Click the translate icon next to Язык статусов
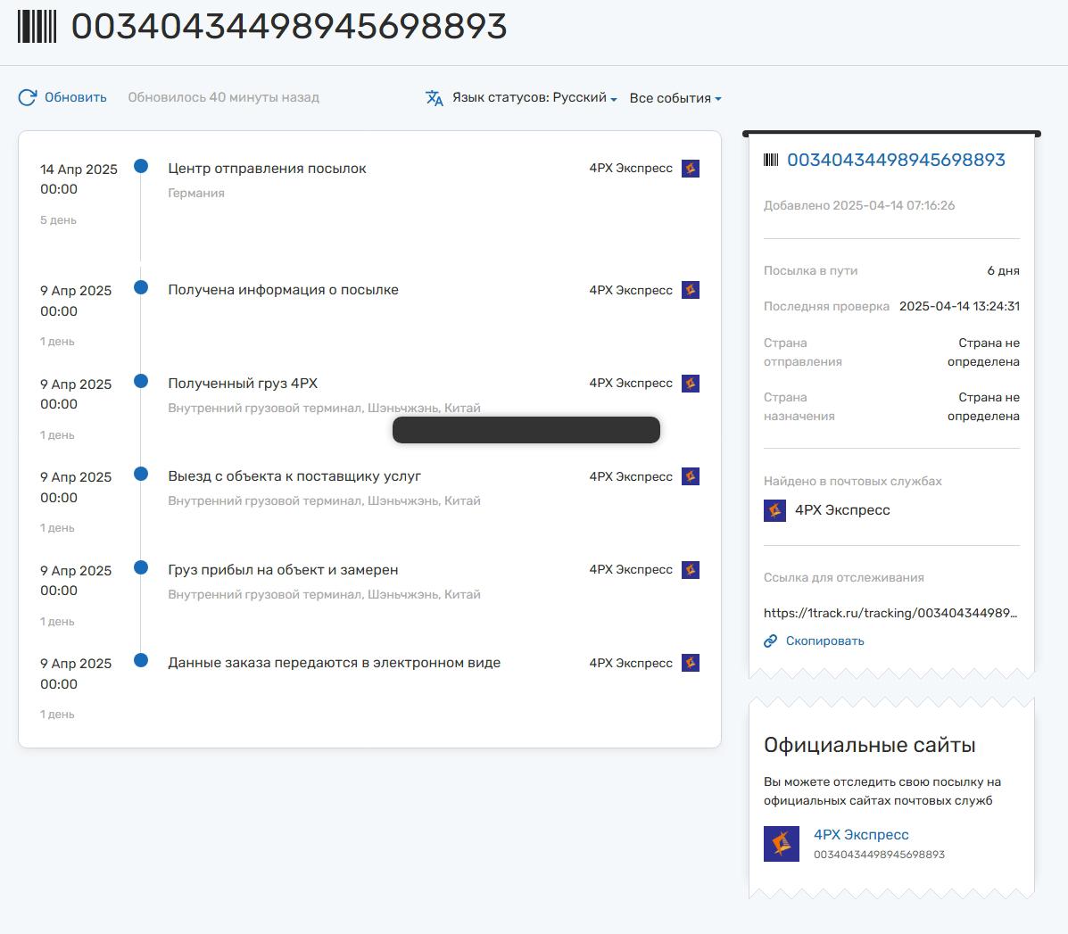The image size is (1068, 934). click(435, 98)
